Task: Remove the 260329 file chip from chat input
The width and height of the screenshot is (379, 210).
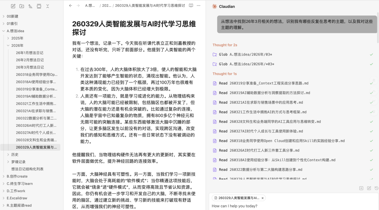Action: (x=262, y=198)
